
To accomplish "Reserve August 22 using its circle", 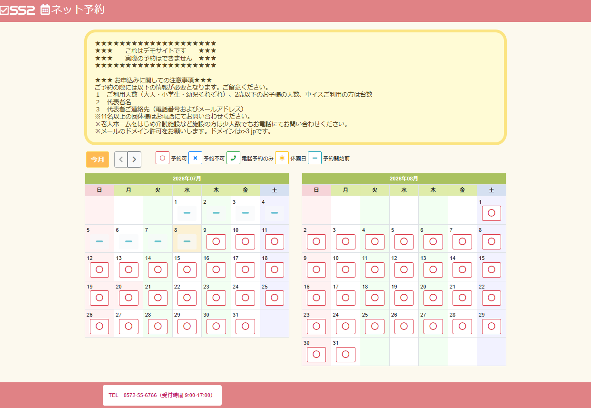I will (492, 298).
